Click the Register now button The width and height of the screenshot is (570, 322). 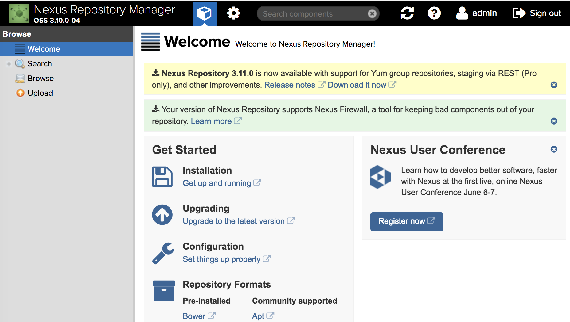(x=407, y=221)
